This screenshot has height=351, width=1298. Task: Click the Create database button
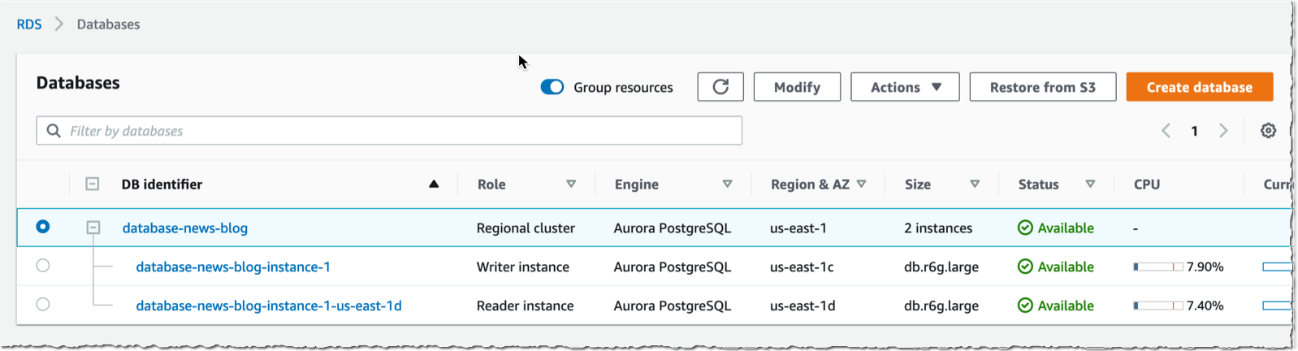pos(1199,87)
